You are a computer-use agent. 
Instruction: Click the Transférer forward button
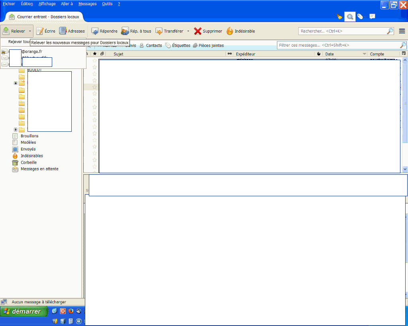[169, 31]
